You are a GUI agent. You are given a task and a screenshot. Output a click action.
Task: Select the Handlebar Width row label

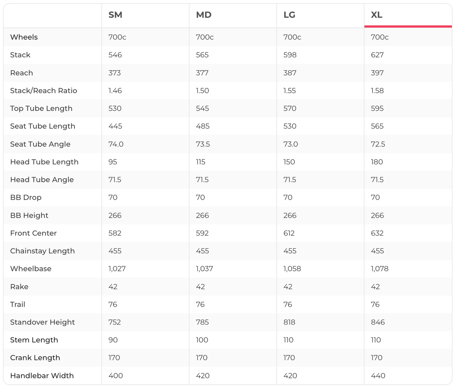pos(42,376)
